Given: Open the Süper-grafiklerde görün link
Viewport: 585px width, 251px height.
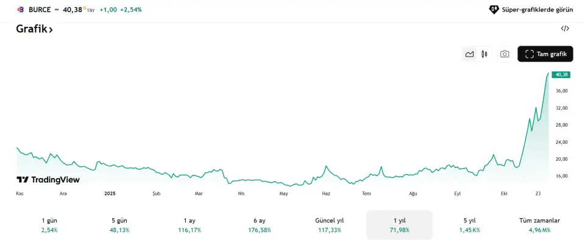Looking at the screenshot, I should 537,10.
